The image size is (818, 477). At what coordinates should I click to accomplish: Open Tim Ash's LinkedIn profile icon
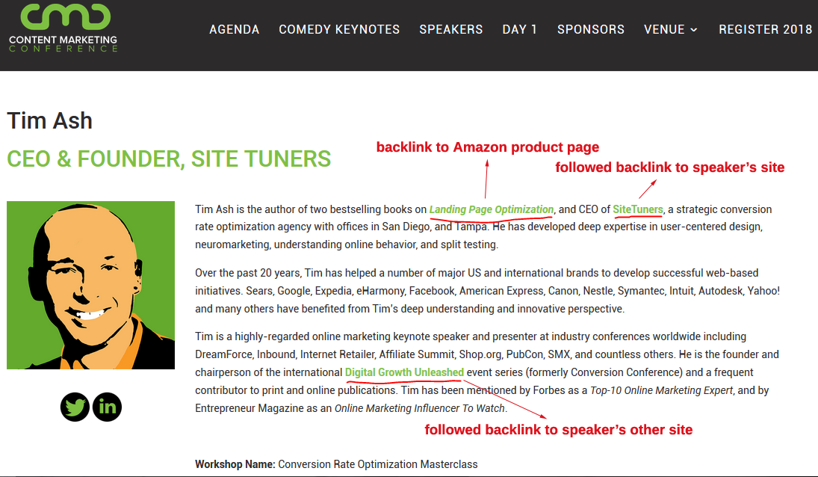(x=107, y=407)
